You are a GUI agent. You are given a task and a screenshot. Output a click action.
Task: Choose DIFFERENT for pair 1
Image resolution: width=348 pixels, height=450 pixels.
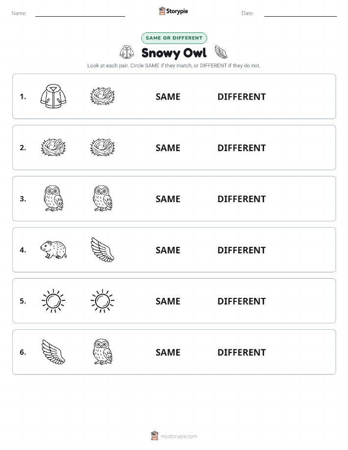(x=241, y=97)
